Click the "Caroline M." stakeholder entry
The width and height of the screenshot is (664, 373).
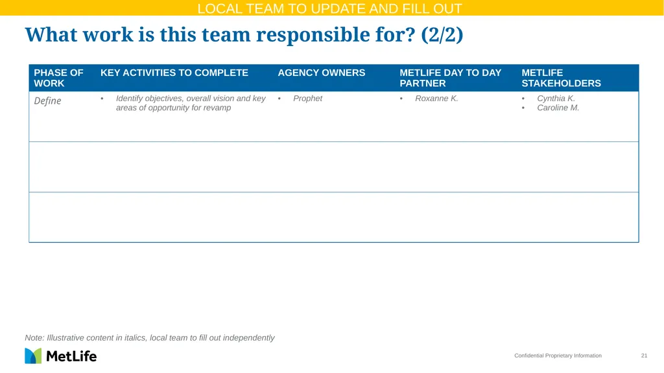click(558, 108)
